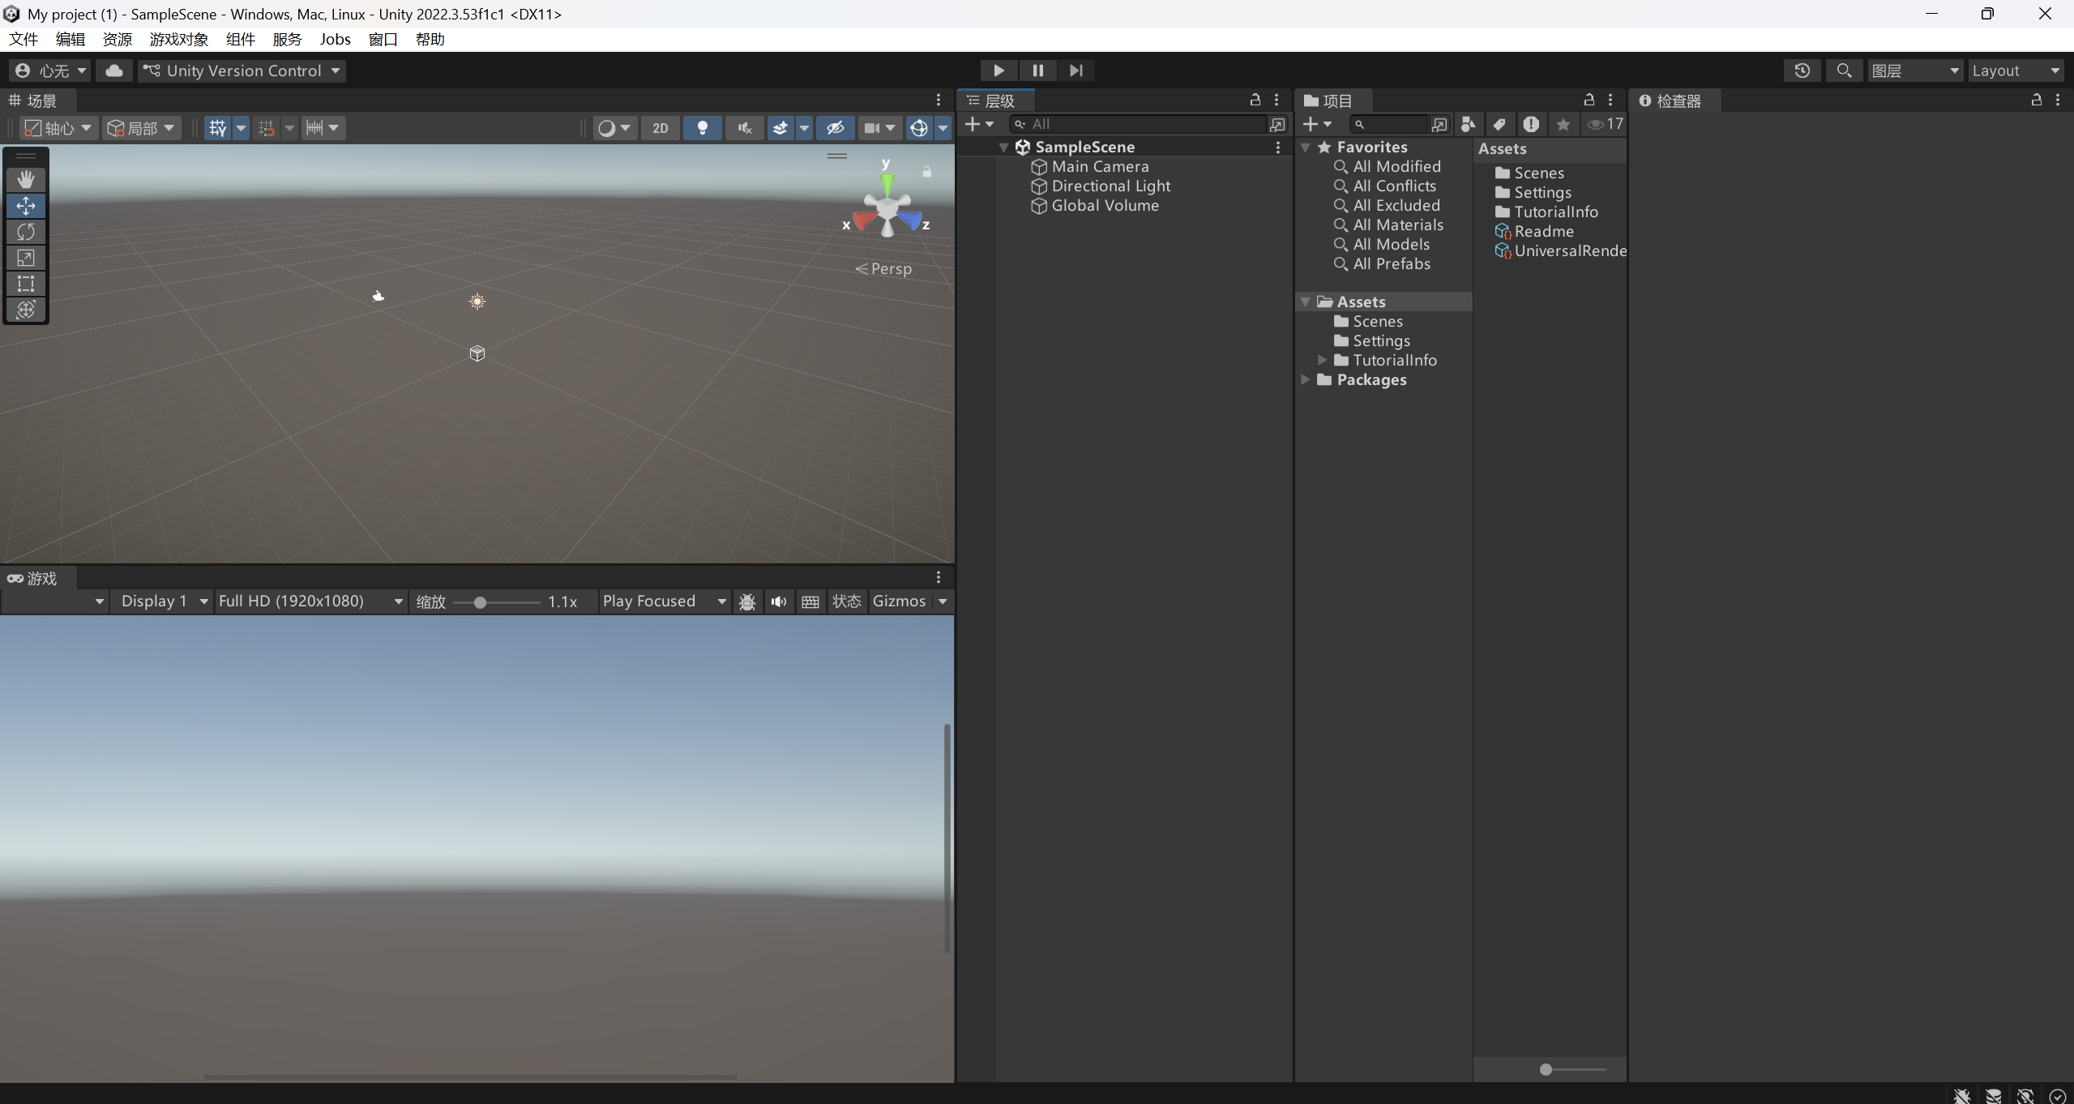Select the Rect transform tool
Viewport: 2074px width, 1104px height.
point(26,284)
